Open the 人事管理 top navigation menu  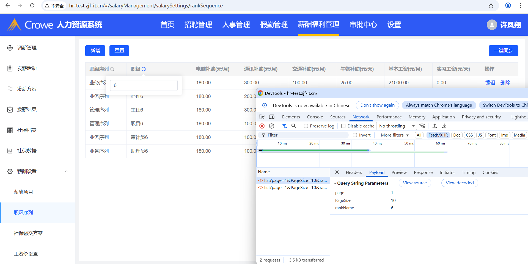tap(236, 25)
